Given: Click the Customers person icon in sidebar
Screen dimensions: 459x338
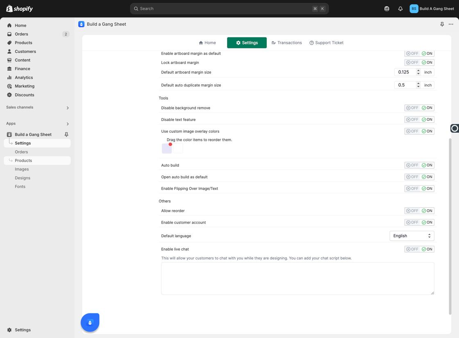Looking at the screenshot, I should 9,52.
